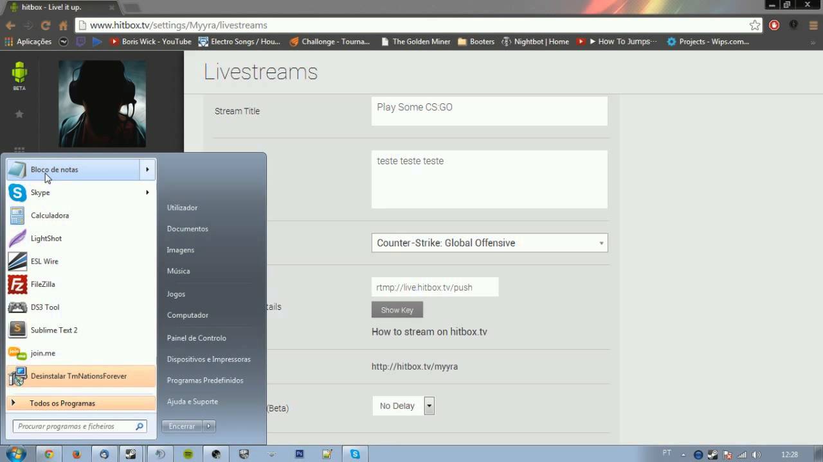Click the hitbox profile avatar image
The image size is (823, 462).
tap(102, 104)
